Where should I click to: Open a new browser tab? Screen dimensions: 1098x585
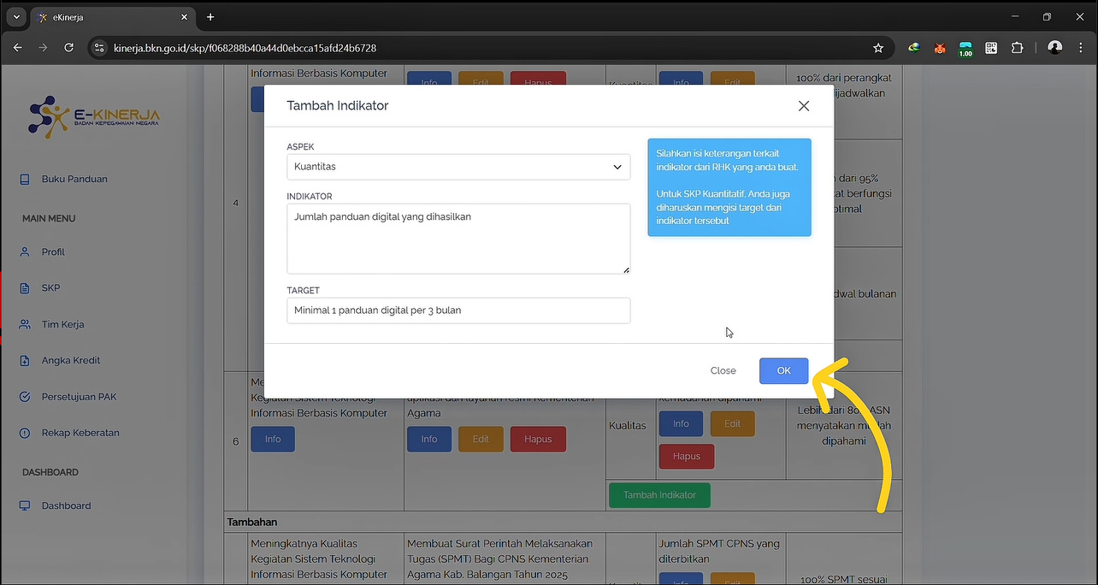coord(210,17)
